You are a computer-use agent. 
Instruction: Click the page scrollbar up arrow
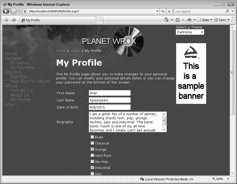pyautogui.click(x=232, y=27)
